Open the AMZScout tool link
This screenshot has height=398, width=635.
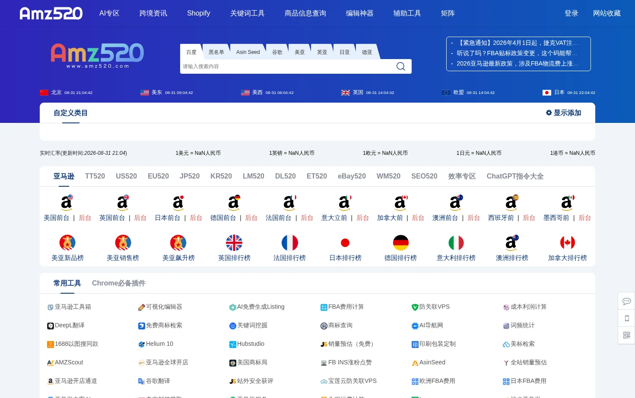click(65, 363)
